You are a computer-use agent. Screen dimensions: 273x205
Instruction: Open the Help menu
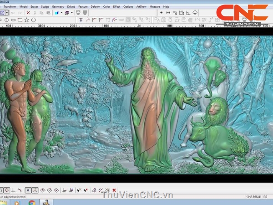click(x=166, y=7)
